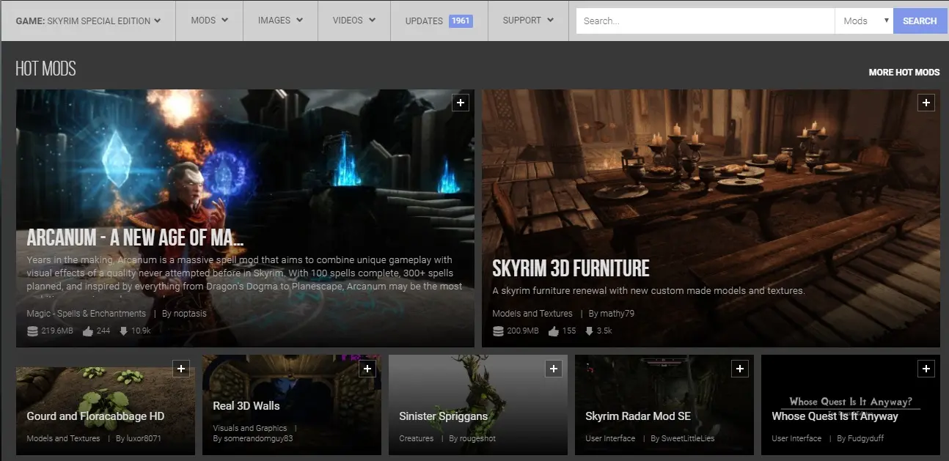
Task: Open Gourd and Floracabbage HD mod
Action: coord(95,416)
